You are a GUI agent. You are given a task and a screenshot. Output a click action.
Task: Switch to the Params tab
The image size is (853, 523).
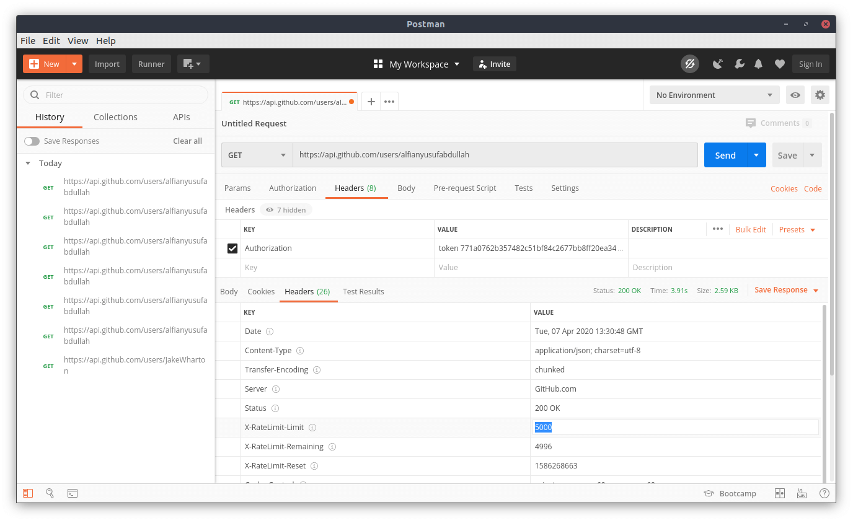237,188
